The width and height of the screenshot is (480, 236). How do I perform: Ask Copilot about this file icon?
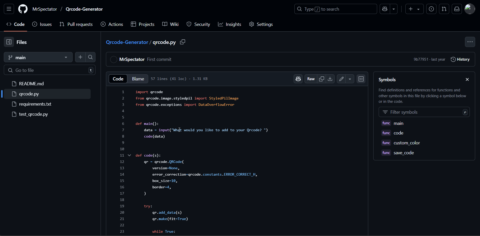298,79
